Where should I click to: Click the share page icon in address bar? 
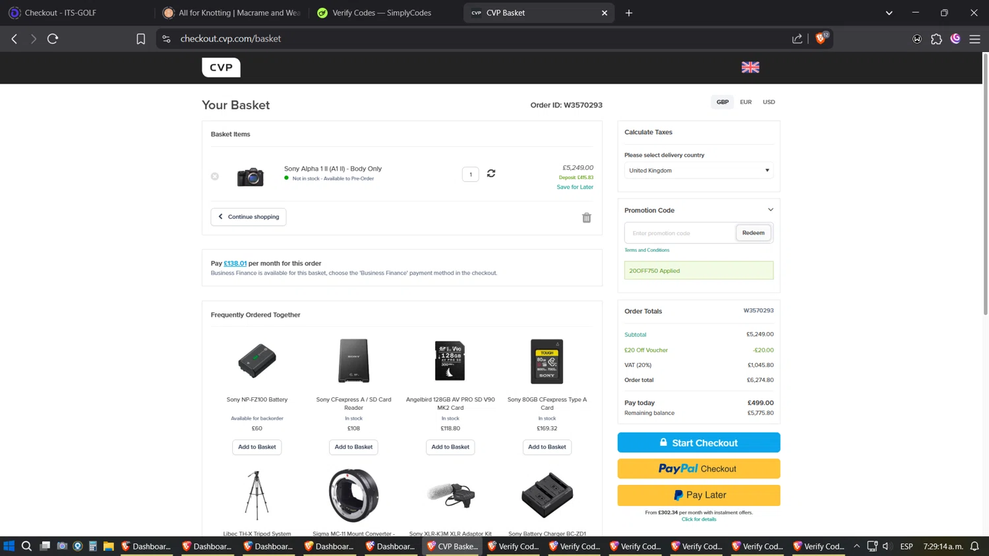point(797,39)
